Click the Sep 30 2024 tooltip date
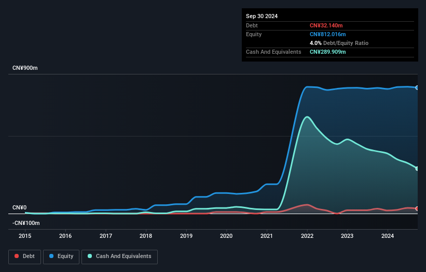Screen dimensions: 426x272 [x=262, y=16]
